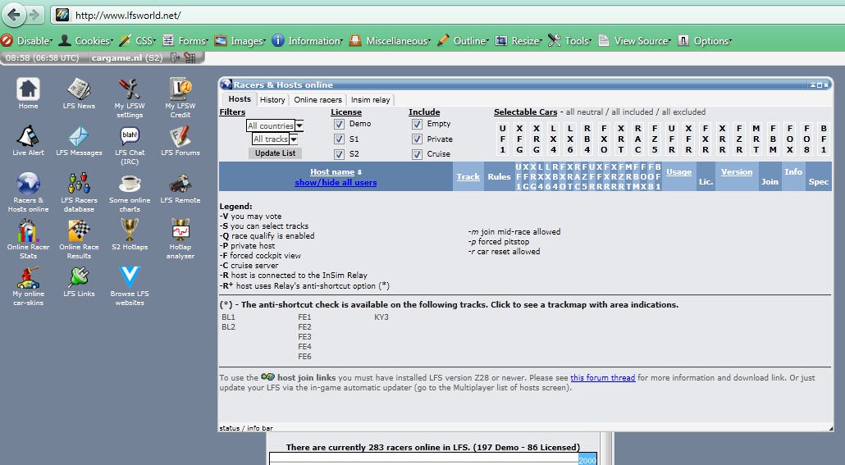Toggle the Empty include checkbox
Viewport: 845px width, 465px height.
click(417, 124)
